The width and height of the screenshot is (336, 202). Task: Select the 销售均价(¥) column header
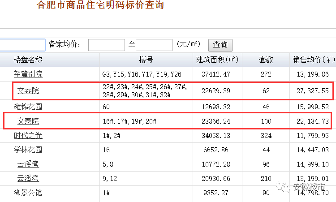(314, 60)
